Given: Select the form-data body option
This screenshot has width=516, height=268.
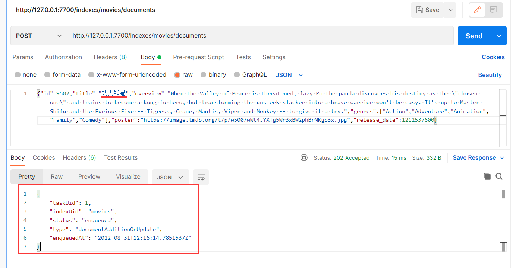Looking at the screenshot, I should (x=62, y=75).
